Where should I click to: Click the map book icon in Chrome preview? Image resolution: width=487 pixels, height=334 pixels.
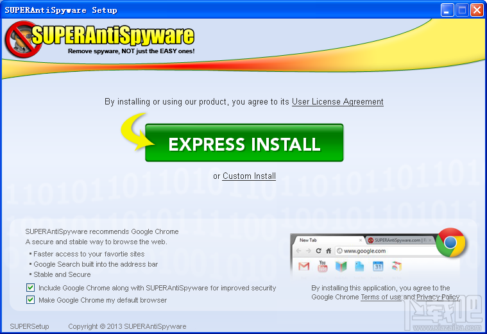[341, 266]
